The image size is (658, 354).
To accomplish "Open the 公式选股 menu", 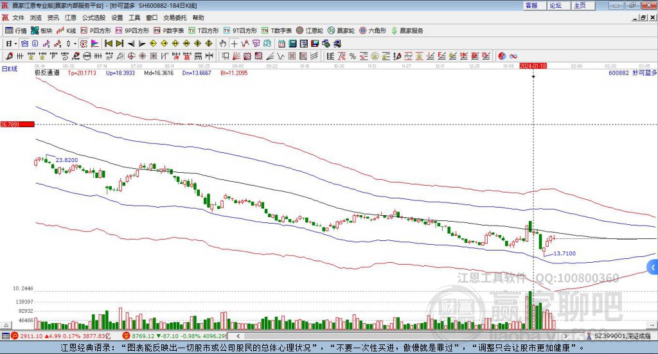I will 93,17.
